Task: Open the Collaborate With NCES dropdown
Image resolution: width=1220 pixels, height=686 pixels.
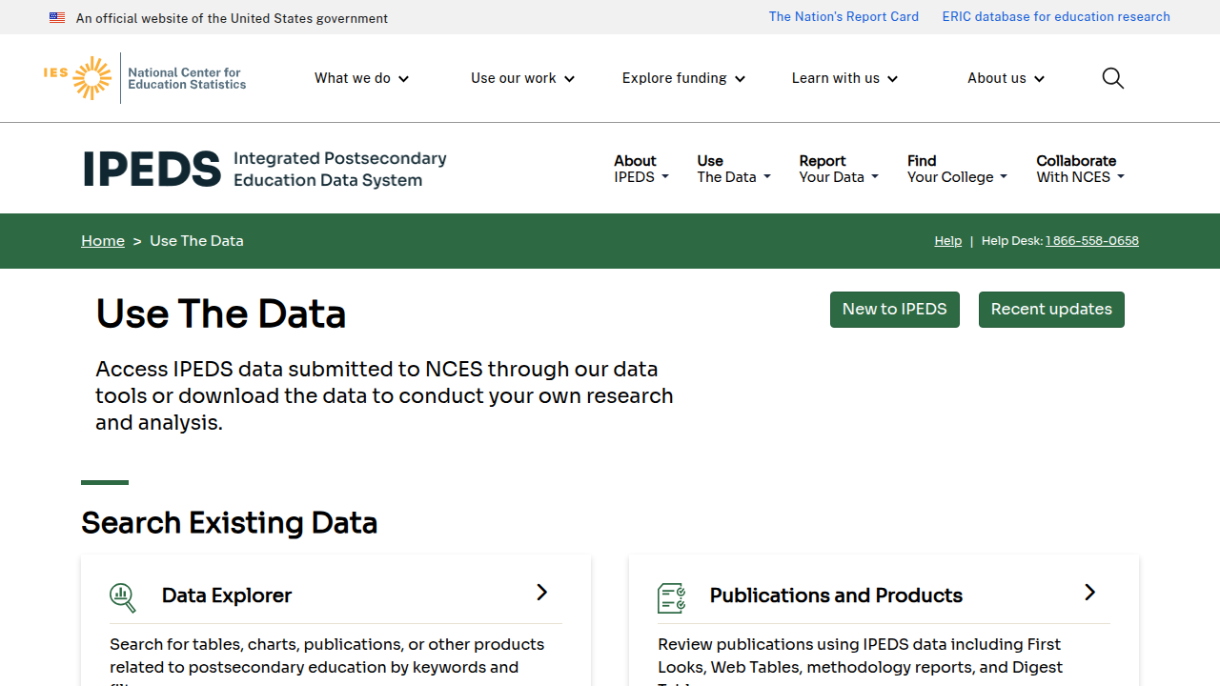Action: (1080, 169)
